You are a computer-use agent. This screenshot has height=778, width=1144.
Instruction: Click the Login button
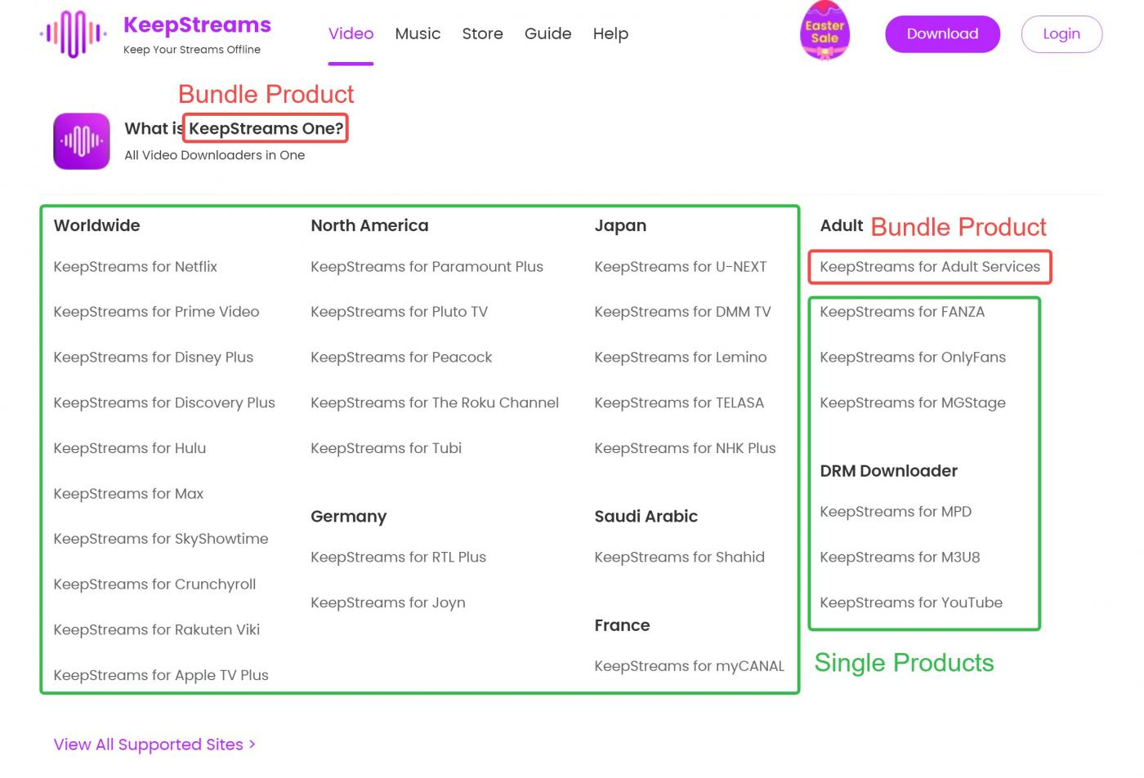[1061, 33]
